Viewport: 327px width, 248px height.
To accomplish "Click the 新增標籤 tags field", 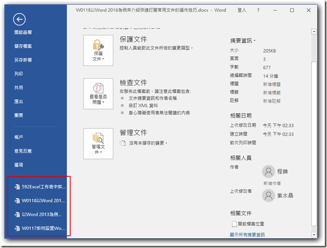I will pos(272,93).
